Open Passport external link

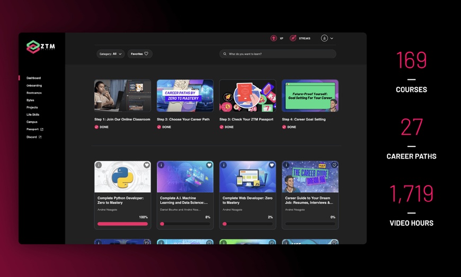[x=34, y=130]
